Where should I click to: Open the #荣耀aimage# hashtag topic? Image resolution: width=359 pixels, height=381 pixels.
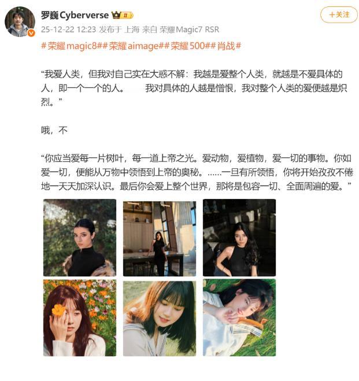(x=132, y=46)
